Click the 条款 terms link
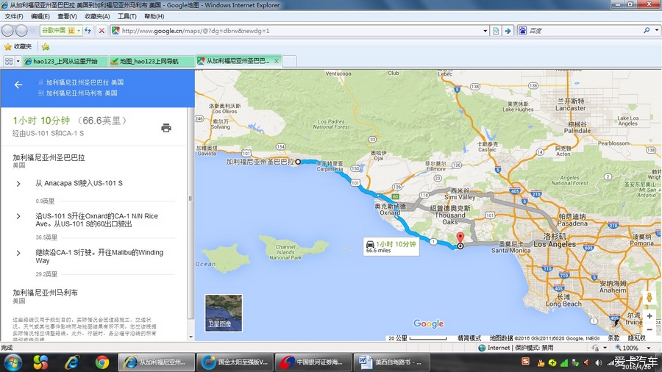Viewport: 662px width, 372px height. 613,338
